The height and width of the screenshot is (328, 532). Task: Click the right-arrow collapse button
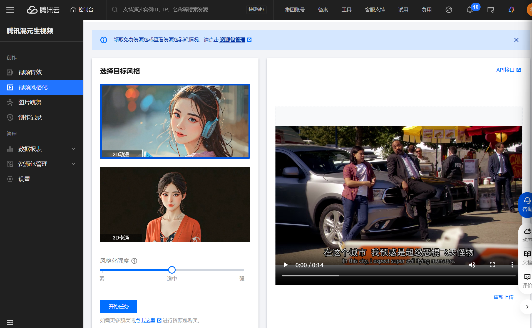[x=527, y=307]
